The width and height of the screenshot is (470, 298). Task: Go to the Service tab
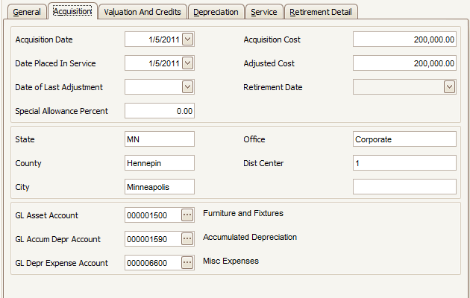click(x=264, y=12)
